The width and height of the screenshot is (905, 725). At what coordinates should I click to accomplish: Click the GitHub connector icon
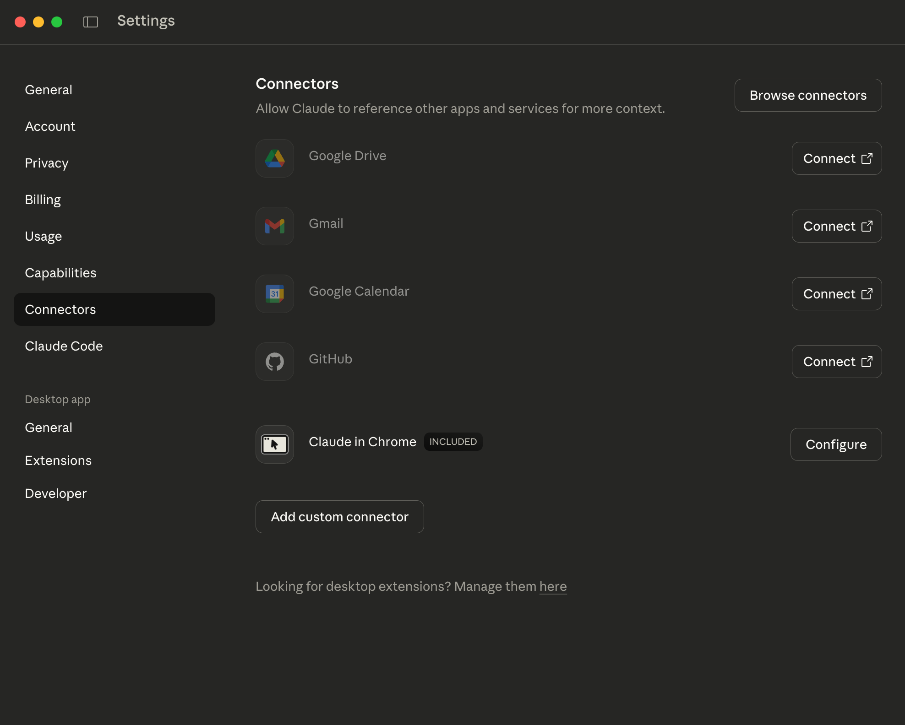coord(274,361)
